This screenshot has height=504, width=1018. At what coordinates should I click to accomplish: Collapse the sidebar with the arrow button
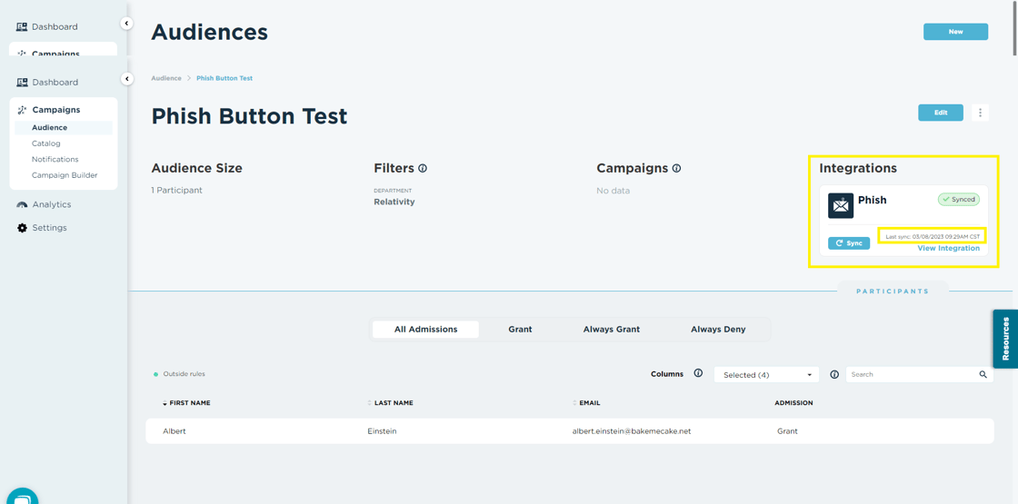click(127, 79)
